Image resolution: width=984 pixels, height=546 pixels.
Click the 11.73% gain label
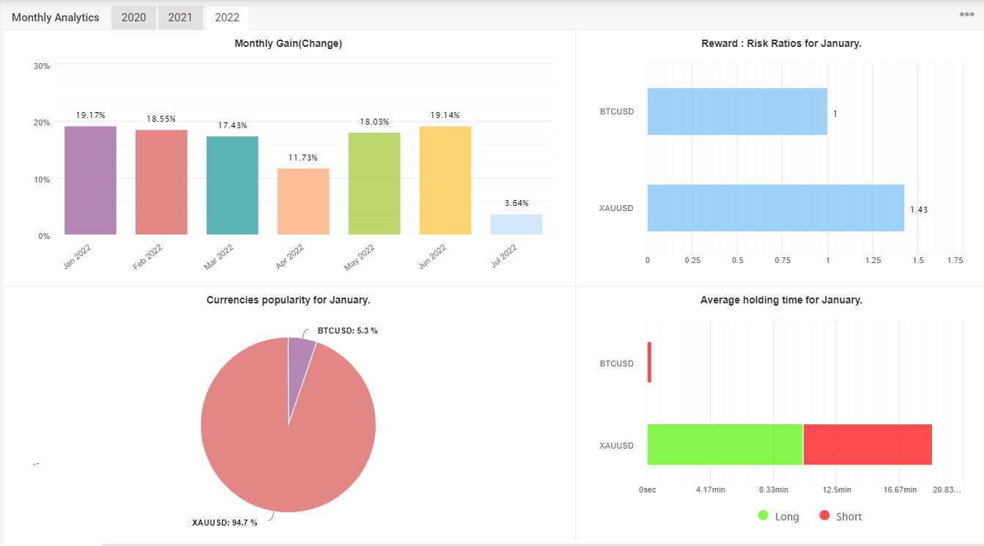(x=303, y=158)
